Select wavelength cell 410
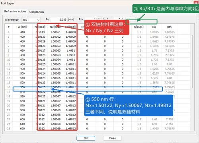This screenshot has width=199, height=143. click(x=22, y=32)
